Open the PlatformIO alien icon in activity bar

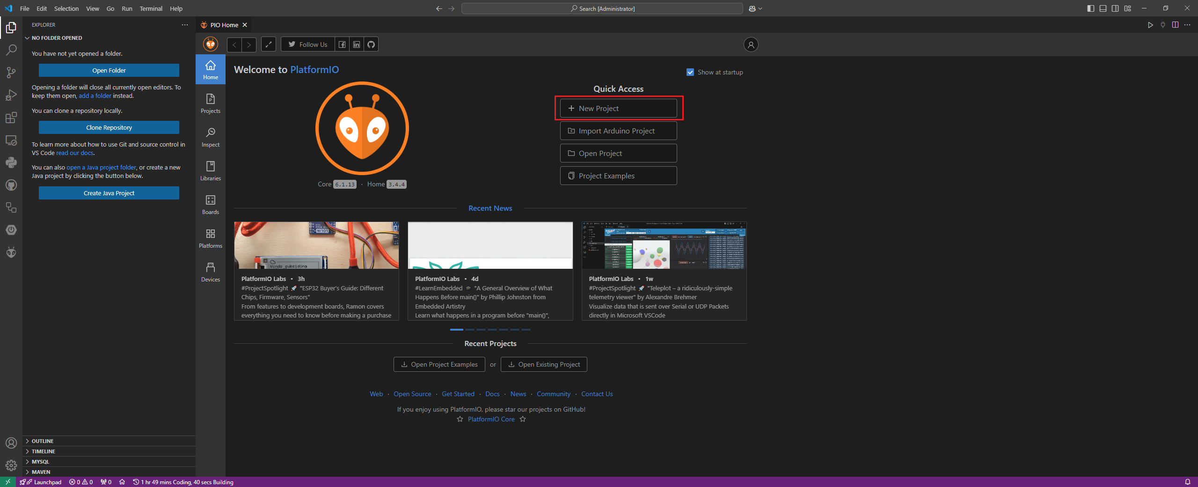pos(11,252)
